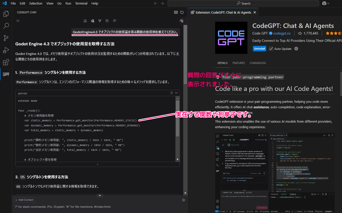The width and height of the screenshot is (342, 213).
Task: Open the agents graph icon in CodeGPT toolbar
Action: coord(100,21)
